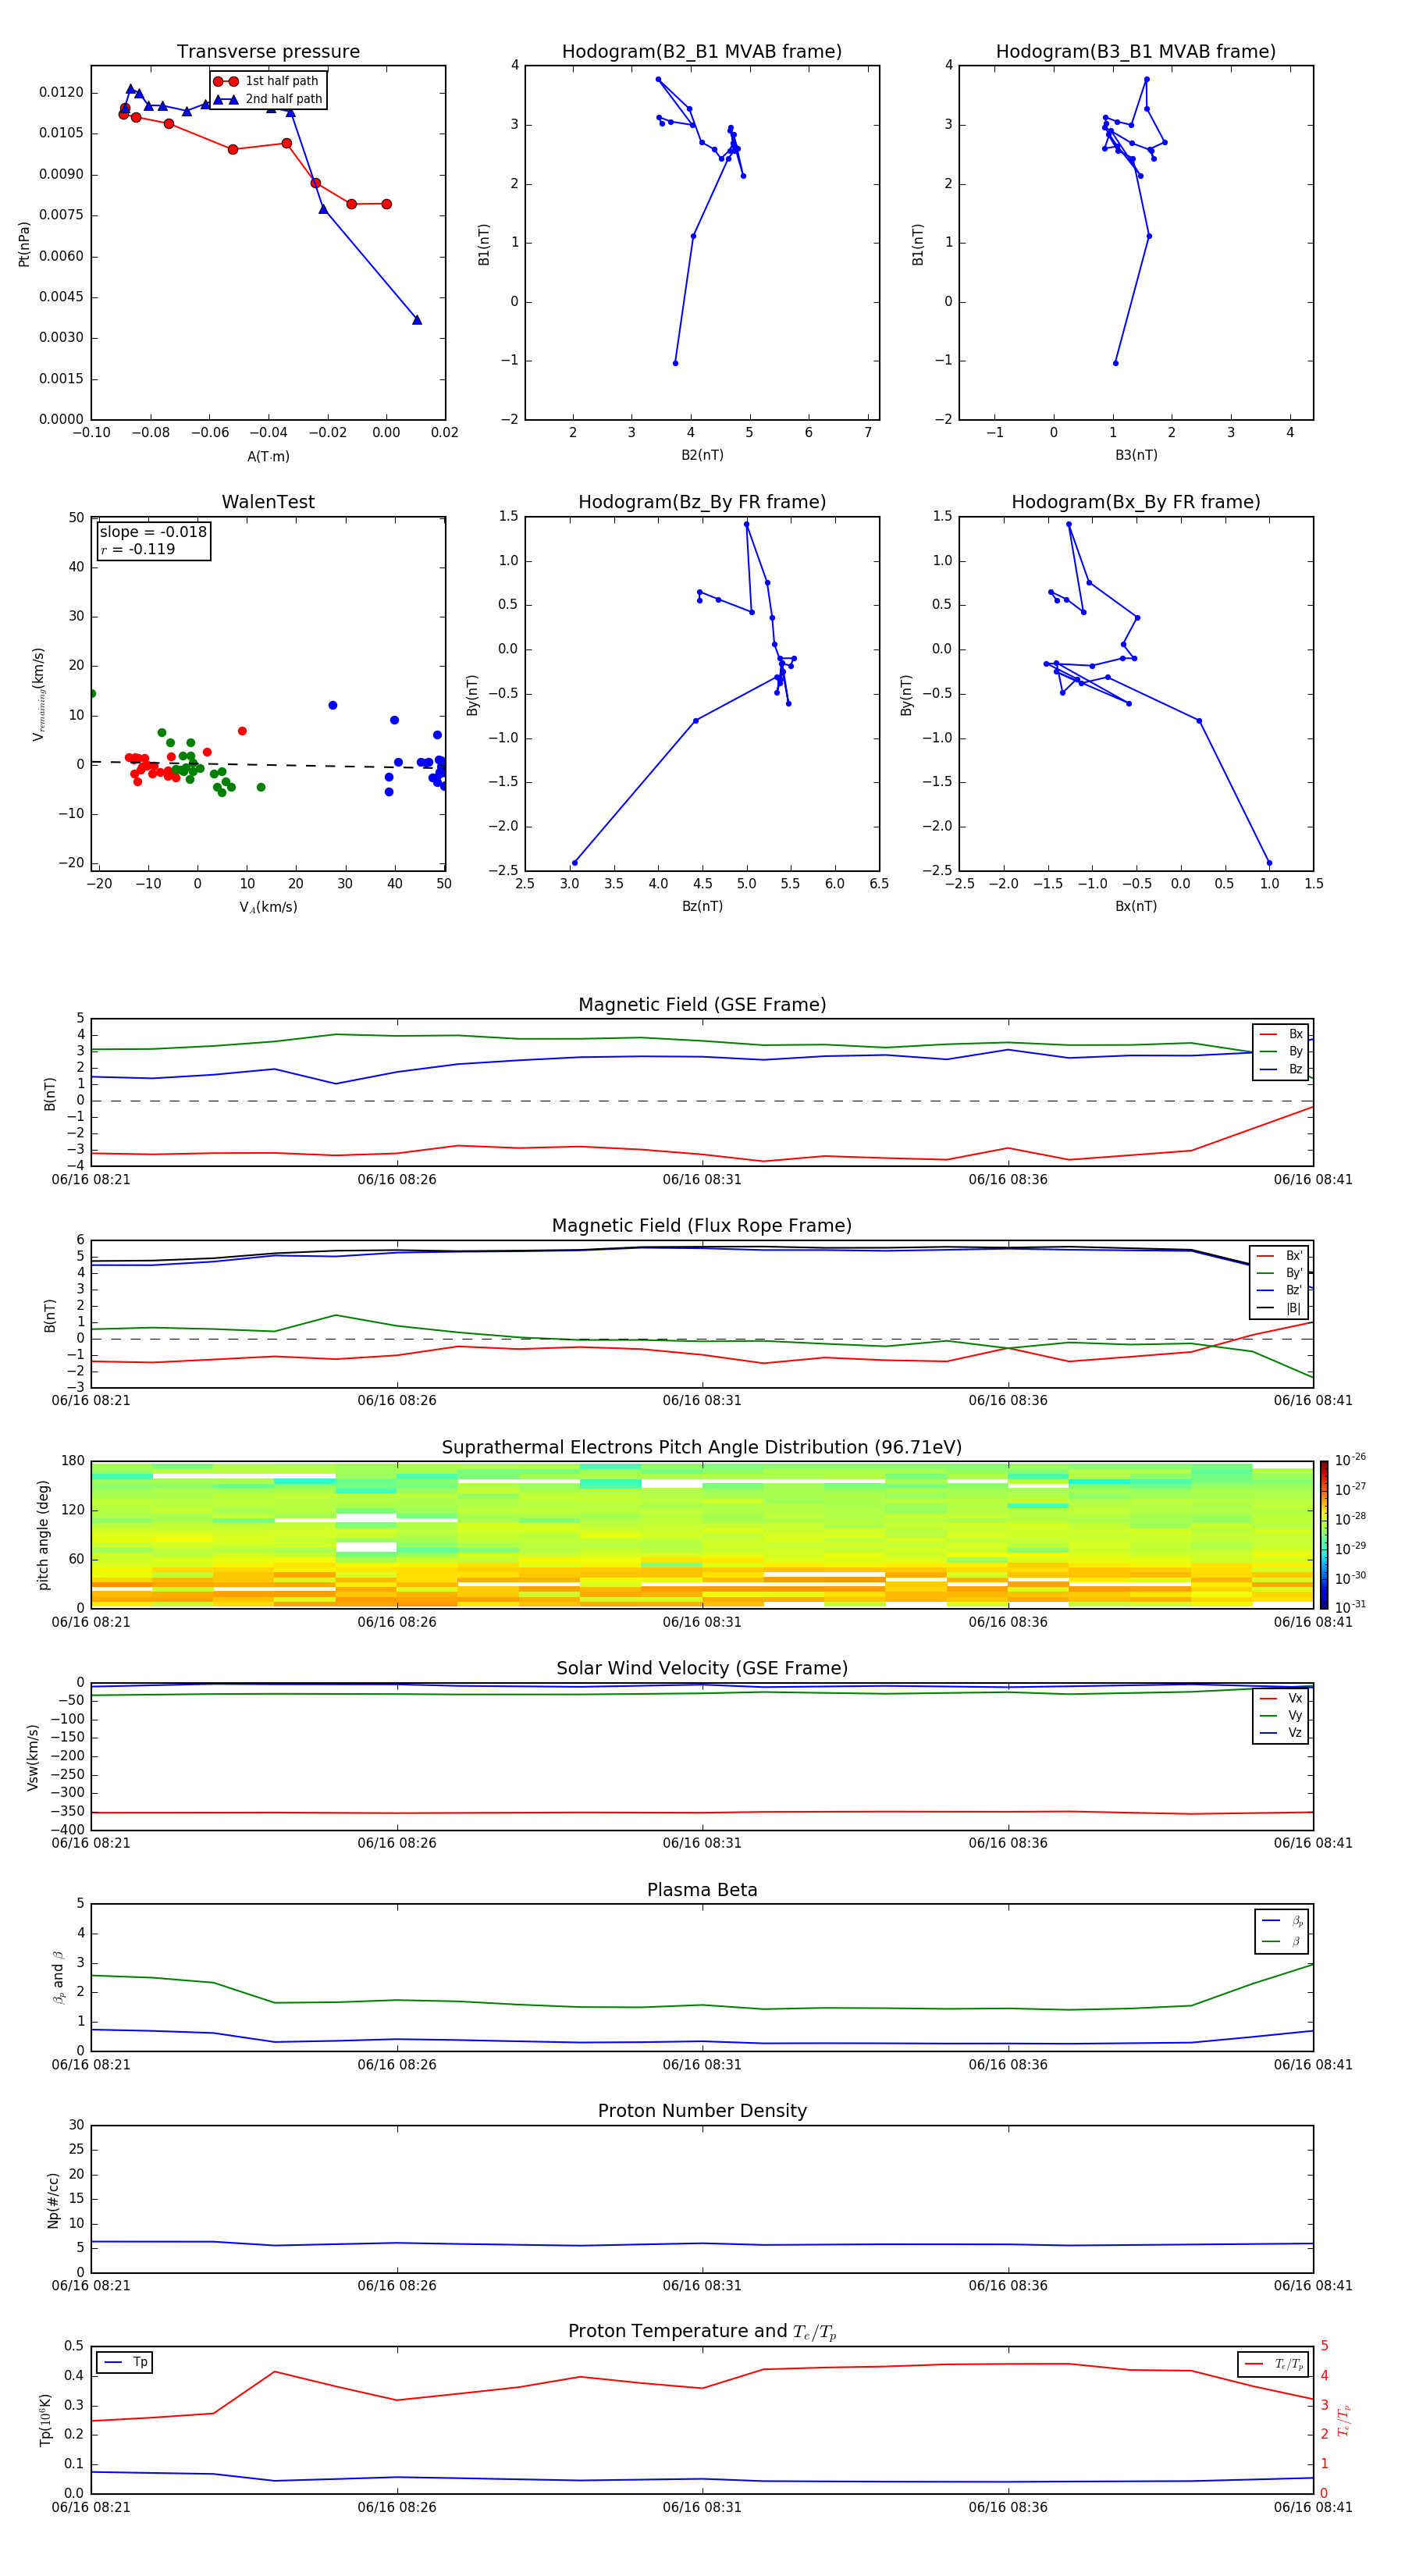The image size is (1405, 2576).
Task: Click the 'Vsw(km/s)' y-axis label
Action: pos(32,1757)
